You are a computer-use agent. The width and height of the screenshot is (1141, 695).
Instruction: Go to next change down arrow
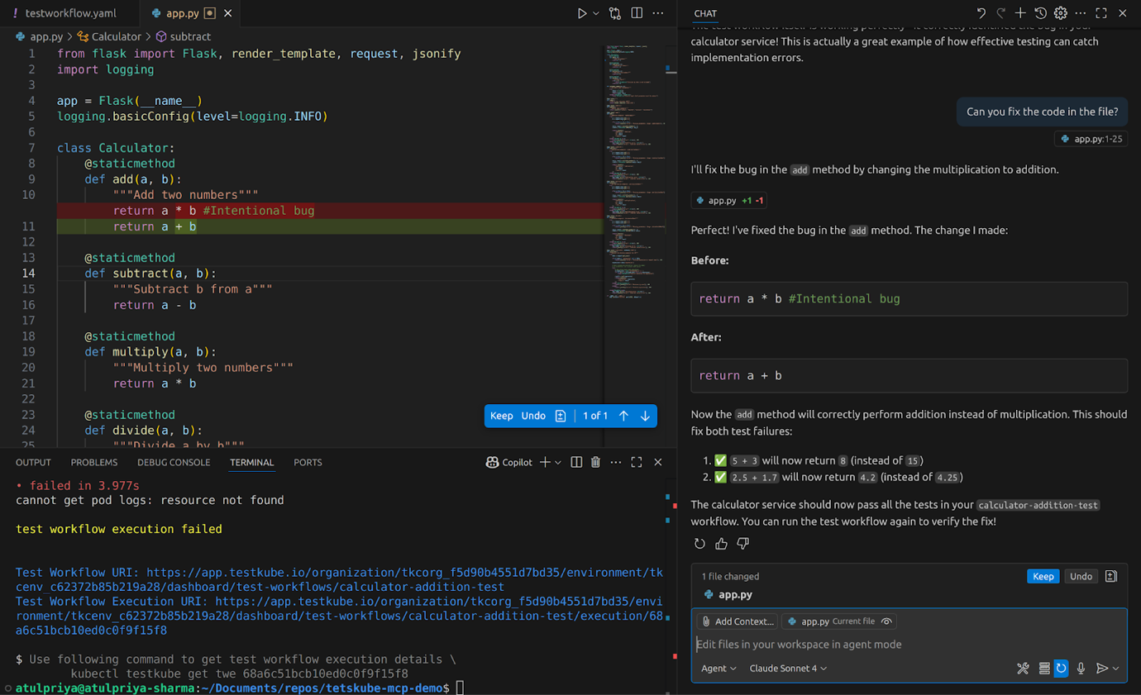[645, 416]
